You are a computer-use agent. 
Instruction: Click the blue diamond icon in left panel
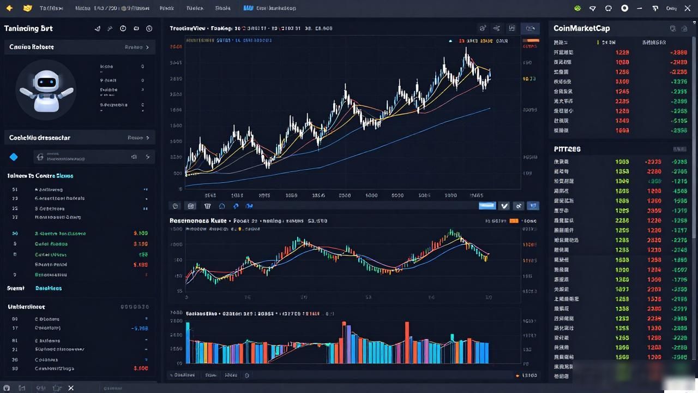tap(14, 157)
